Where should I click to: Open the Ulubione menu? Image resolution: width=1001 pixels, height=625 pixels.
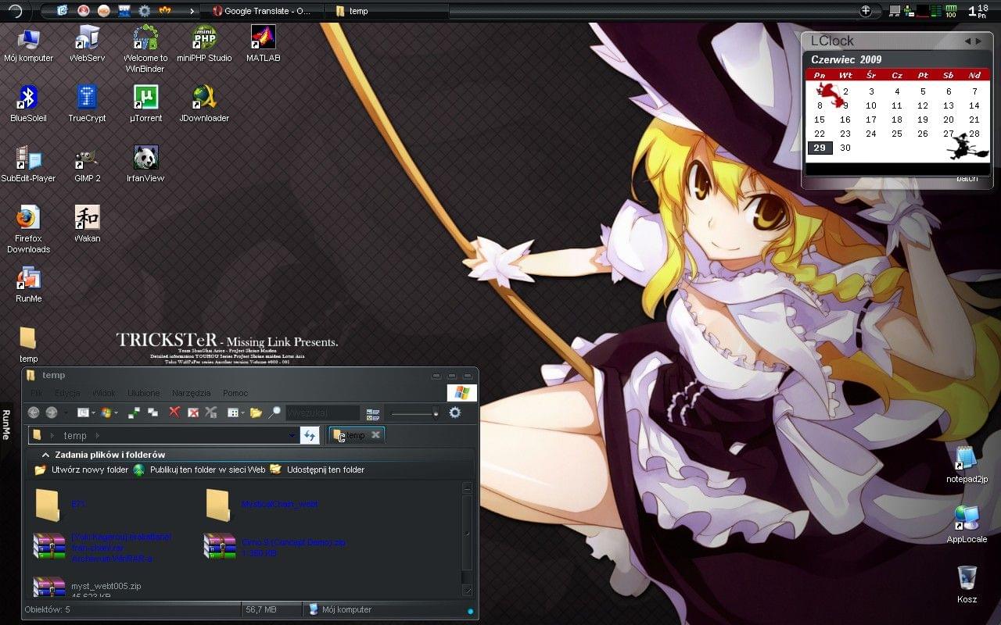click(x=143, y=393)
